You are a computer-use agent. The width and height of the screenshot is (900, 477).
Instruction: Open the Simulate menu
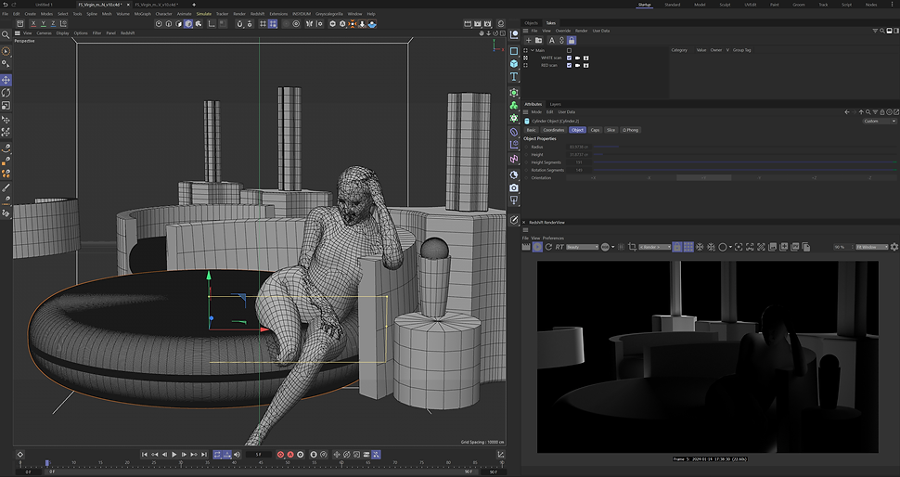tap(204, 14)
